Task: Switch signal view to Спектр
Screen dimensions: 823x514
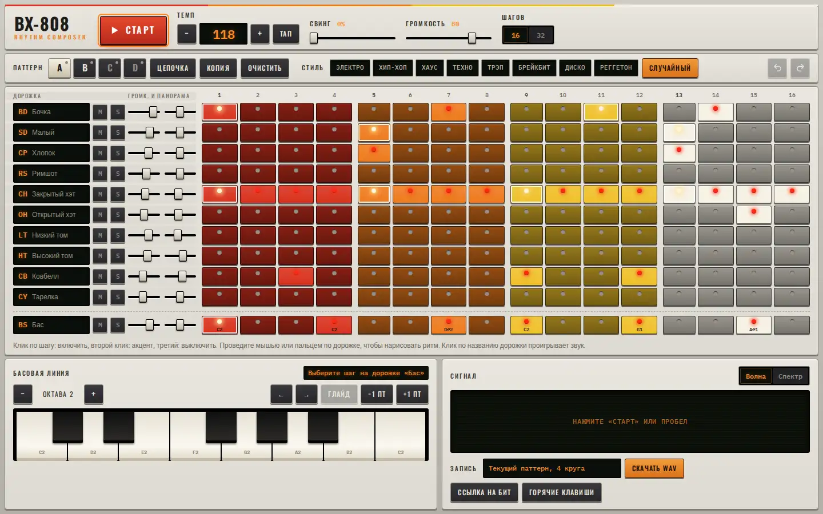Action: point(790,376)
